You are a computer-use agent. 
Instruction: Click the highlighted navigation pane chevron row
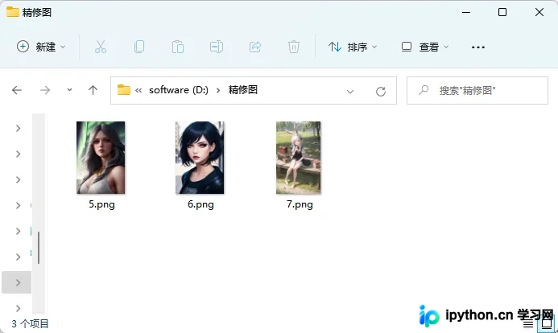pyautogui.click(x=17, y=282)
